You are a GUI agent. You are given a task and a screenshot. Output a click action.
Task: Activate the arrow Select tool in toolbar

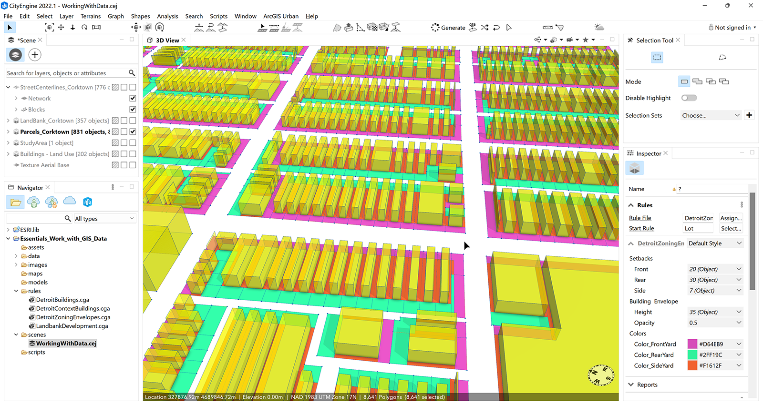pyautogui.click(x=10, y=28)
